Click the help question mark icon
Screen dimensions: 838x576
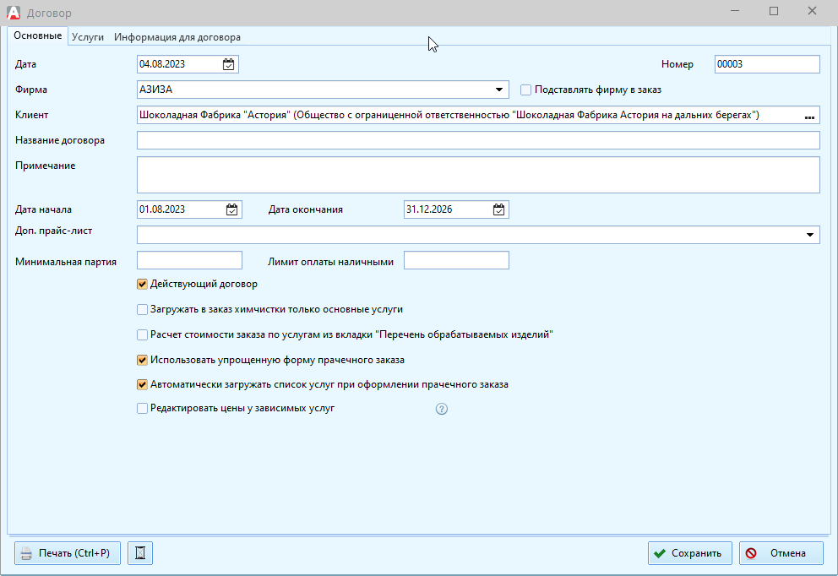pos(441,409)
